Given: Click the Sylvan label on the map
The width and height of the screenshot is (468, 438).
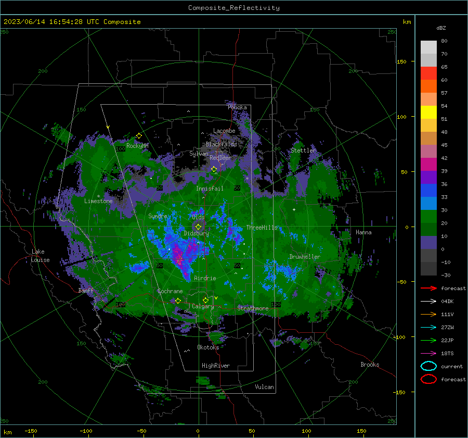Looking at the screenshot, I should click(x=199, y=154).
